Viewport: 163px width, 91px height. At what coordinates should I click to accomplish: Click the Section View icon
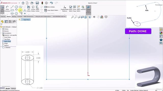click(x=83, y=17)
